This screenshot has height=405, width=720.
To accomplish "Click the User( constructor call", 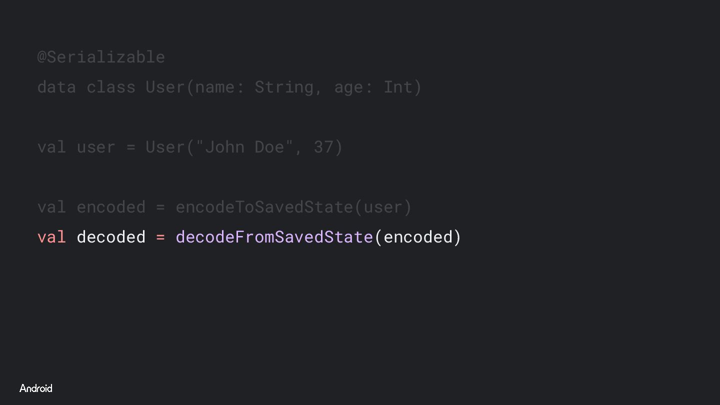I will (170, 147).
